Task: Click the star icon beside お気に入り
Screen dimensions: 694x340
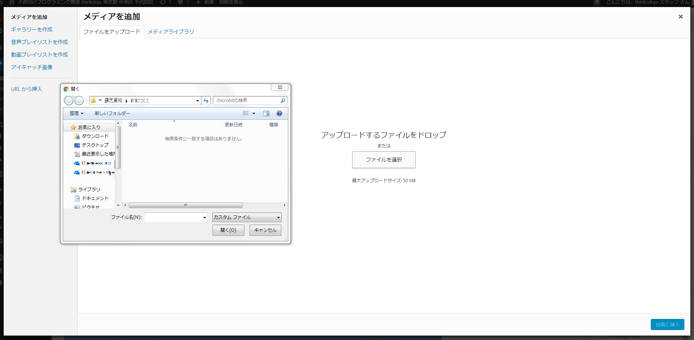Action: (x=73, y=127)
